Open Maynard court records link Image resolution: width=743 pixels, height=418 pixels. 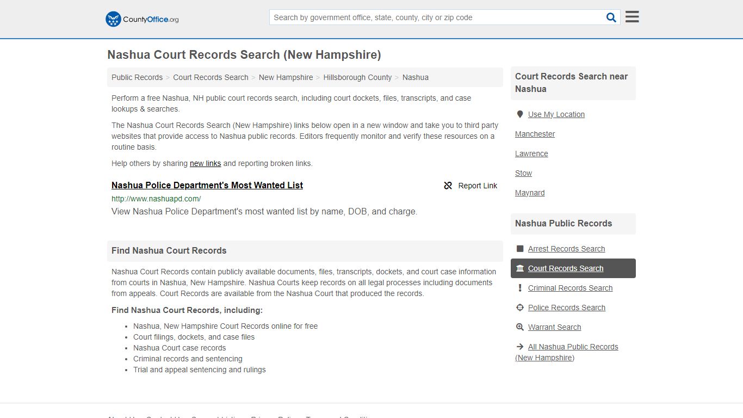click(x=530, y=193)
